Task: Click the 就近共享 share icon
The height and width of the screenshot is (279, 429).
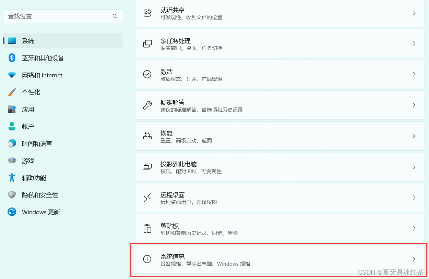Action: [x=147, y=13]
